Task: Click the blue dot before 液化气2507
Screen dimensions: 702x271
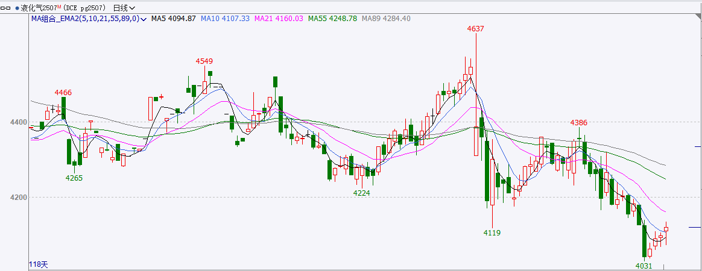Action: (17, 8)
